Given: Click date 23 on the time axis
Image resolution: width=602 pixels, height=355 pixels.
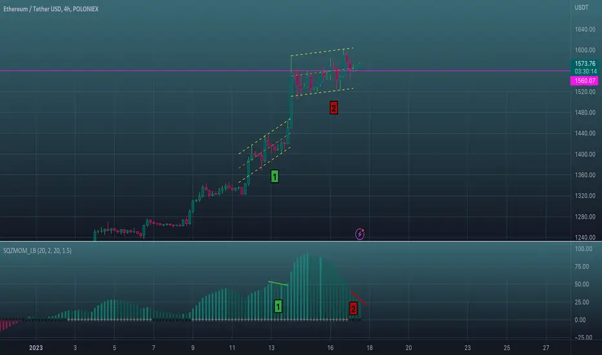Looking at the screenshot, I should [x=467, y=348].
